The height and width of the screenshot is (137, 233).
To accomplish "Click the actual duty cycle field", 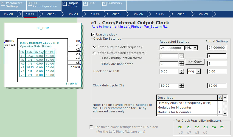I will tap(217, 86).
